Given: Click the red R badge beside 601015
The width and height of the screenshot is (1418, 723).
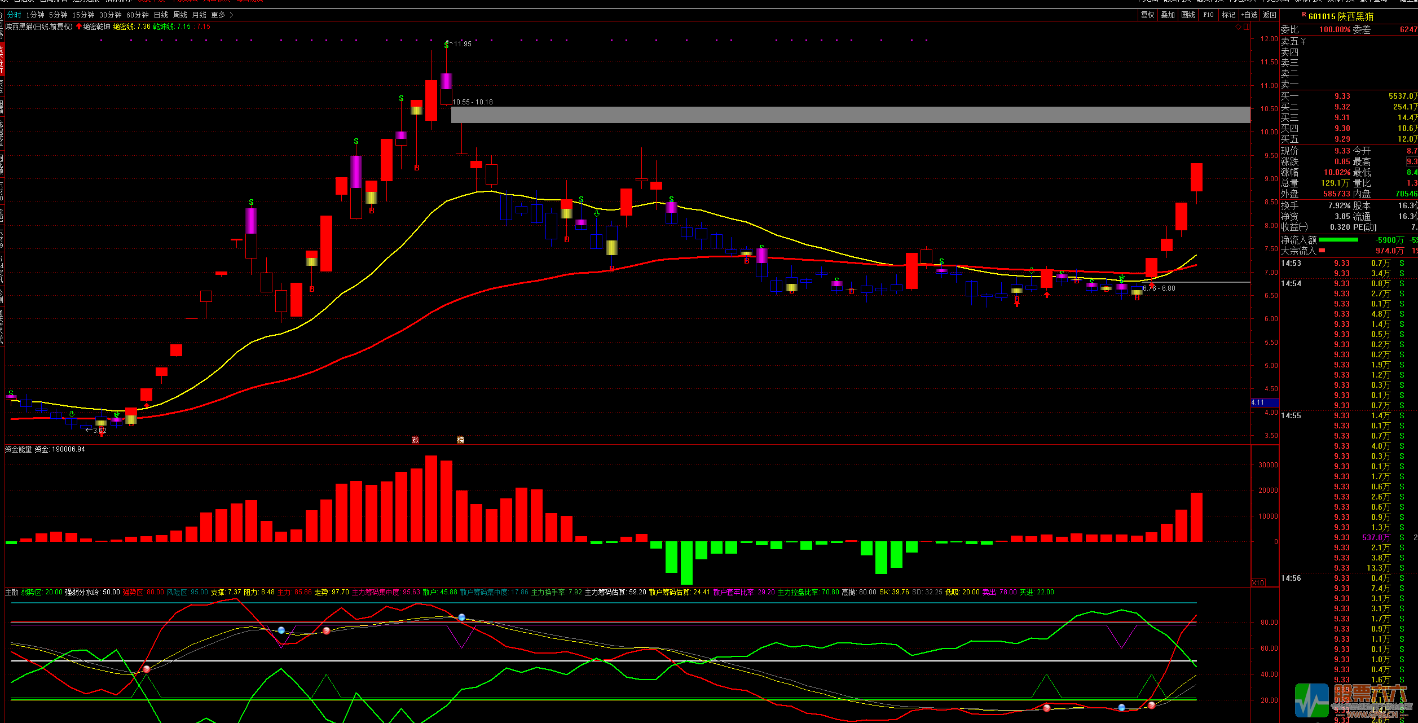Looking at the screenshot, I should tap(1304, 15).
